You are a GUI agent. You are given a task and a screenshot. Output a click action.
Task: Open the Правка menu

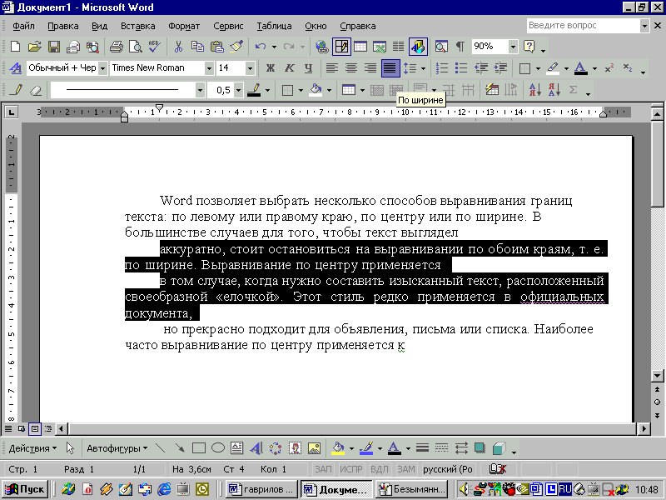point(63,26)
